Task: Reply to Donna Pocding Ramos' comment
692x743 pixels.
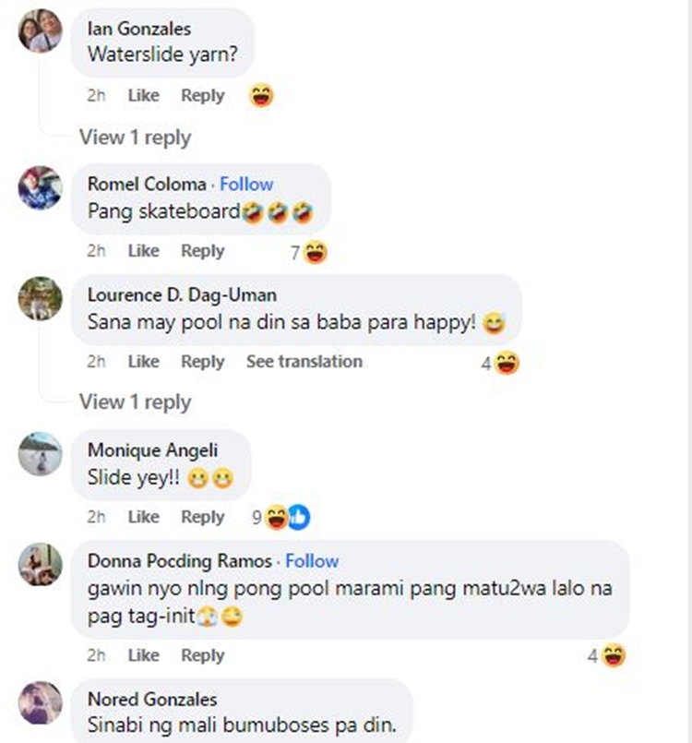Action: click(202, 655)
